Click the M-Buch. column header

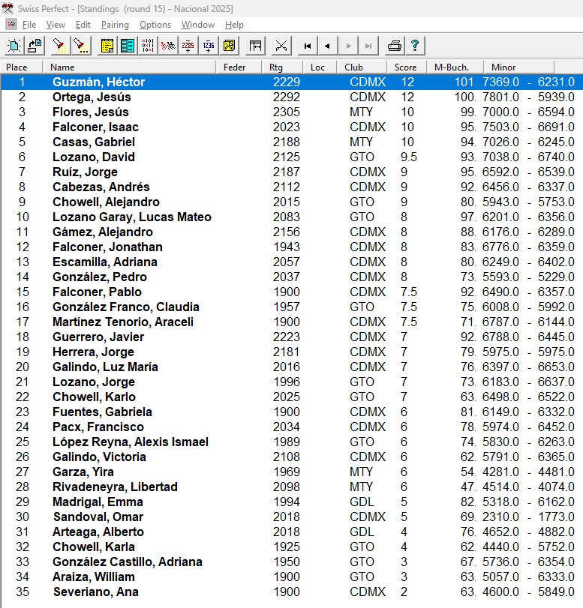coord(455,67)
